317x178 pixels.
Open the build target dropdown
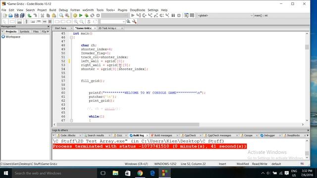pyautogui.click(x=114, y=15)
